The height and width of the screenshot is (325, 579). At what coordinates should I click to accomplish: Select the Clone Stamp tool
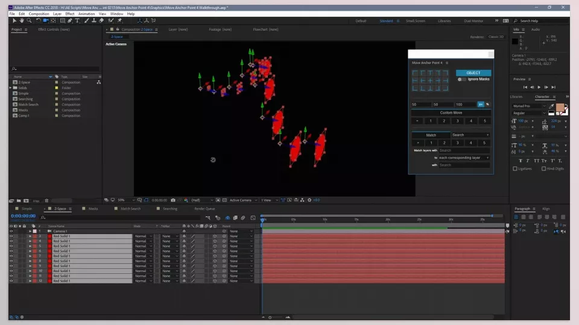94,20
